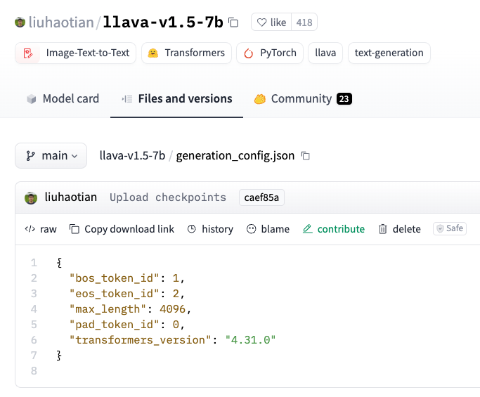480x397 pixels.
Task: Click the history clock icon
Action: (192, 229)
